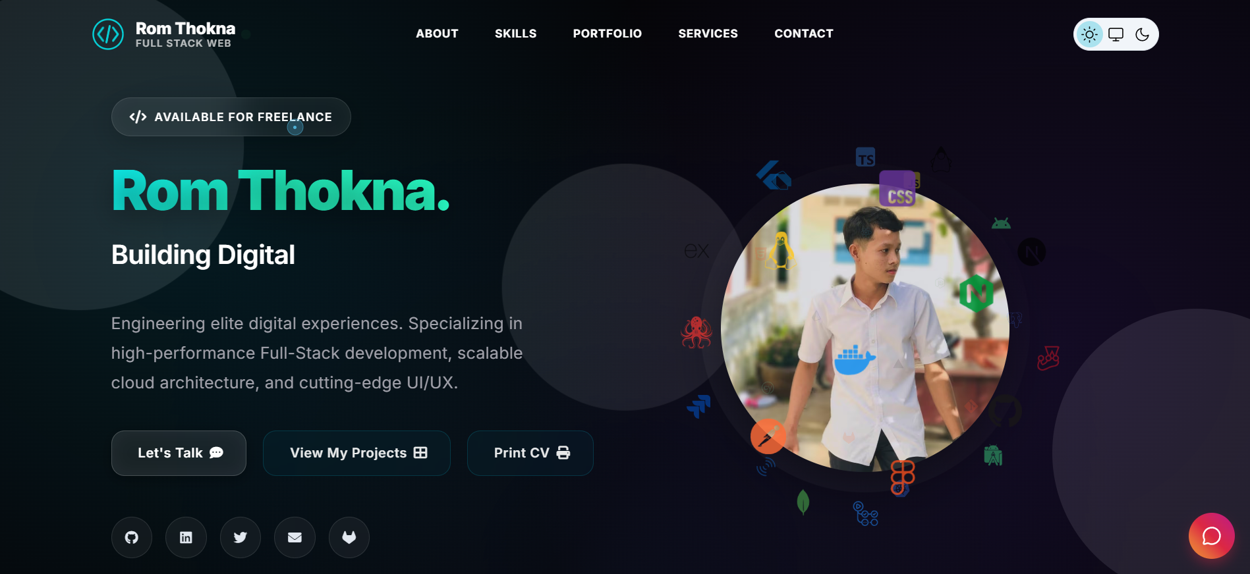This screenshot has height=574, width=1250.
Task: Open the GitHub social icon link
Action: pyautogui.click(x=132, y=538)
